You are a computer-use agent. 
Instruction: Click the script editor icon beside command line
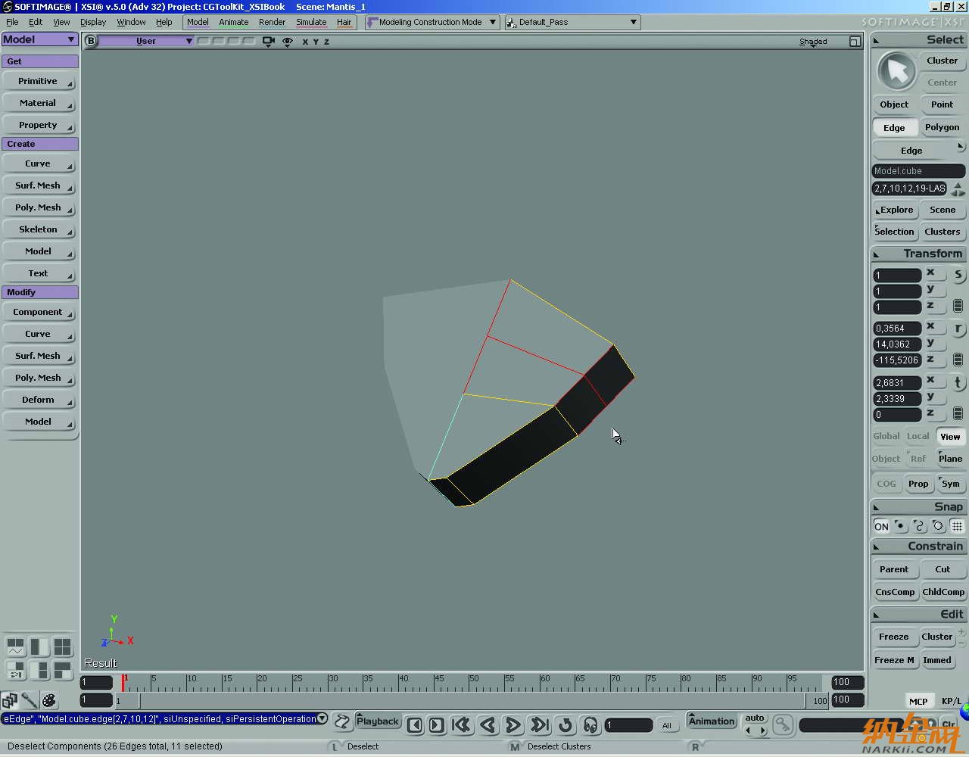click(x=342, y=722)
